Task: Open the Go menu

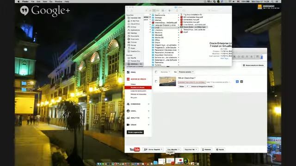Action: pyautogui.click(x=51, y=1)
